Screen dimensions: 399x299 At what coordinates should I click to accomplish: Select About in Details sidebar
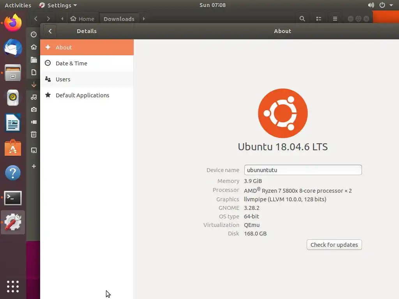click(87, 47)
